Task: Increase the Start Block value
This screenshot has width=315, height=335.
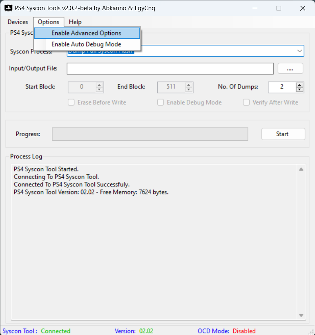Action: click(x=99, y=85)
